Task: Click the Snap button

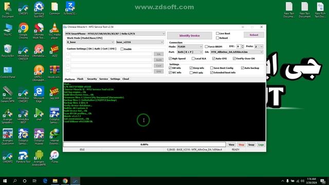Action: click(x=251, y=145)
